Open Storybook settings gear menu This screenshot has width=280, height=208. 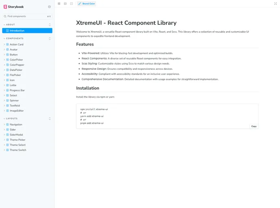(50, 6)
